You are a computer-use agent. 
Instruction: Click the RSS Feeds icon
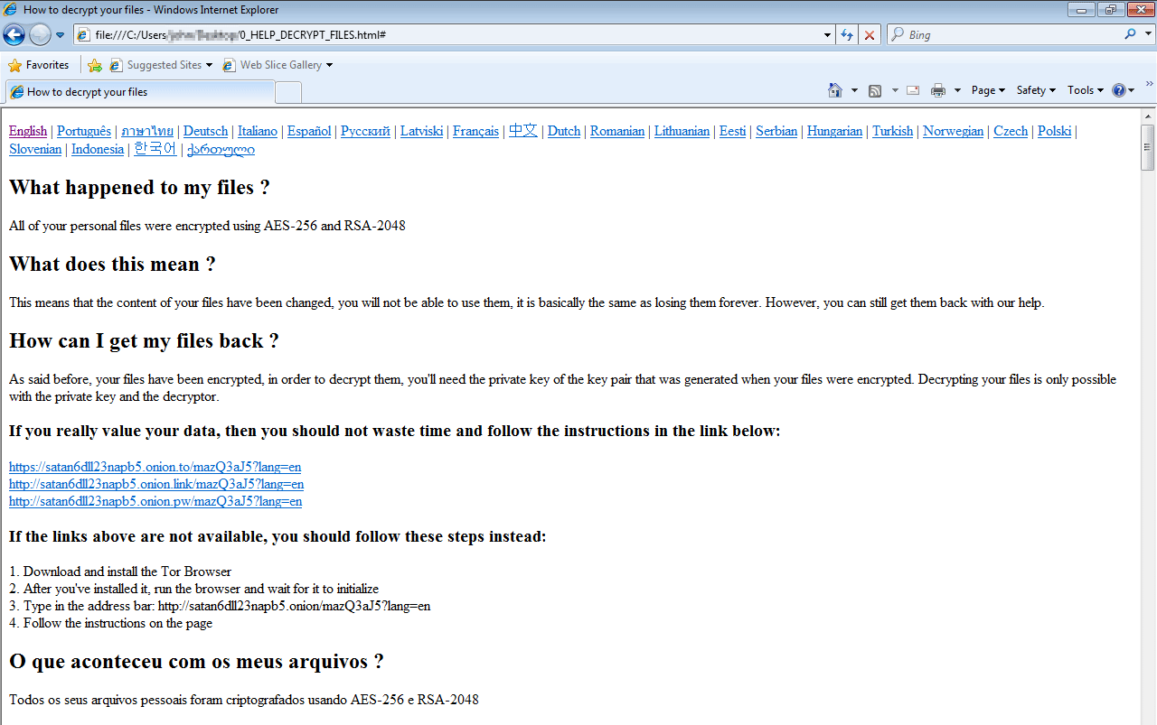point(875,90)
